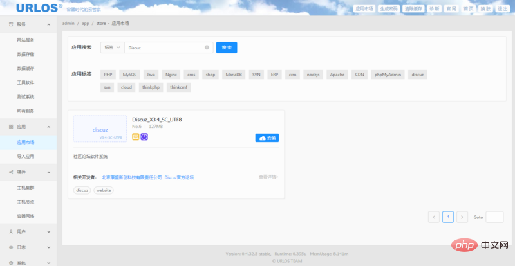Open the 标签 search type dropdown
The width and height of the screenshot is (515, 266).
pos(112,48)
